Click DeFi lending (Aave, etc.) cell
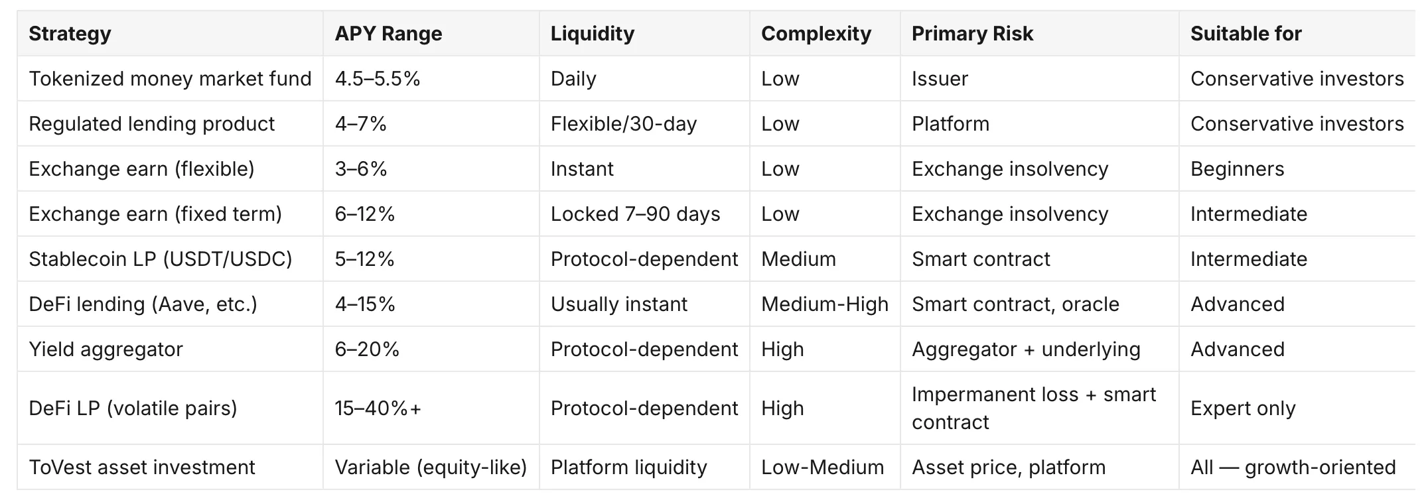The height and width of the screenshot is (500, 1428). [170, 304]
